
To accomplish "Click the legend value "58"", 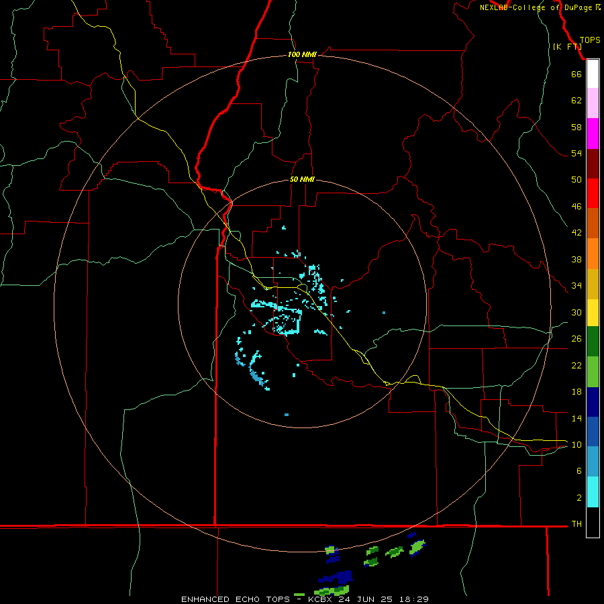I will coord(576,127).
